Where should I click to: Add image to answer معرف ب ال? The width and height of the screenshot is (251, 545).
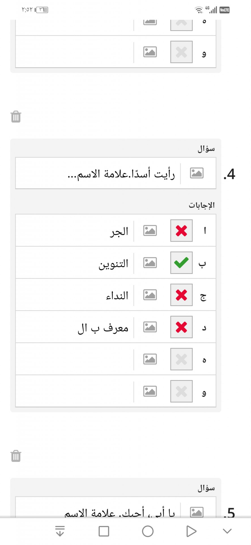150,327
